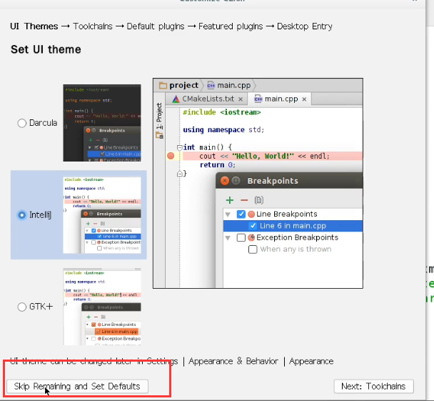
Task: Toggle the Line 6 in main.cpp checkbox
Action: (253, 226)
